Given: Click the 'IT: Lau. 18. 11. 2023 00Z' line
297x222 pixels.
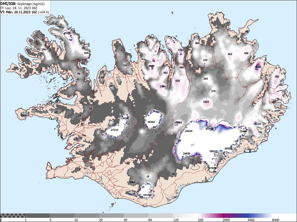Looking at the screenshot, I should tap(19, 8).
